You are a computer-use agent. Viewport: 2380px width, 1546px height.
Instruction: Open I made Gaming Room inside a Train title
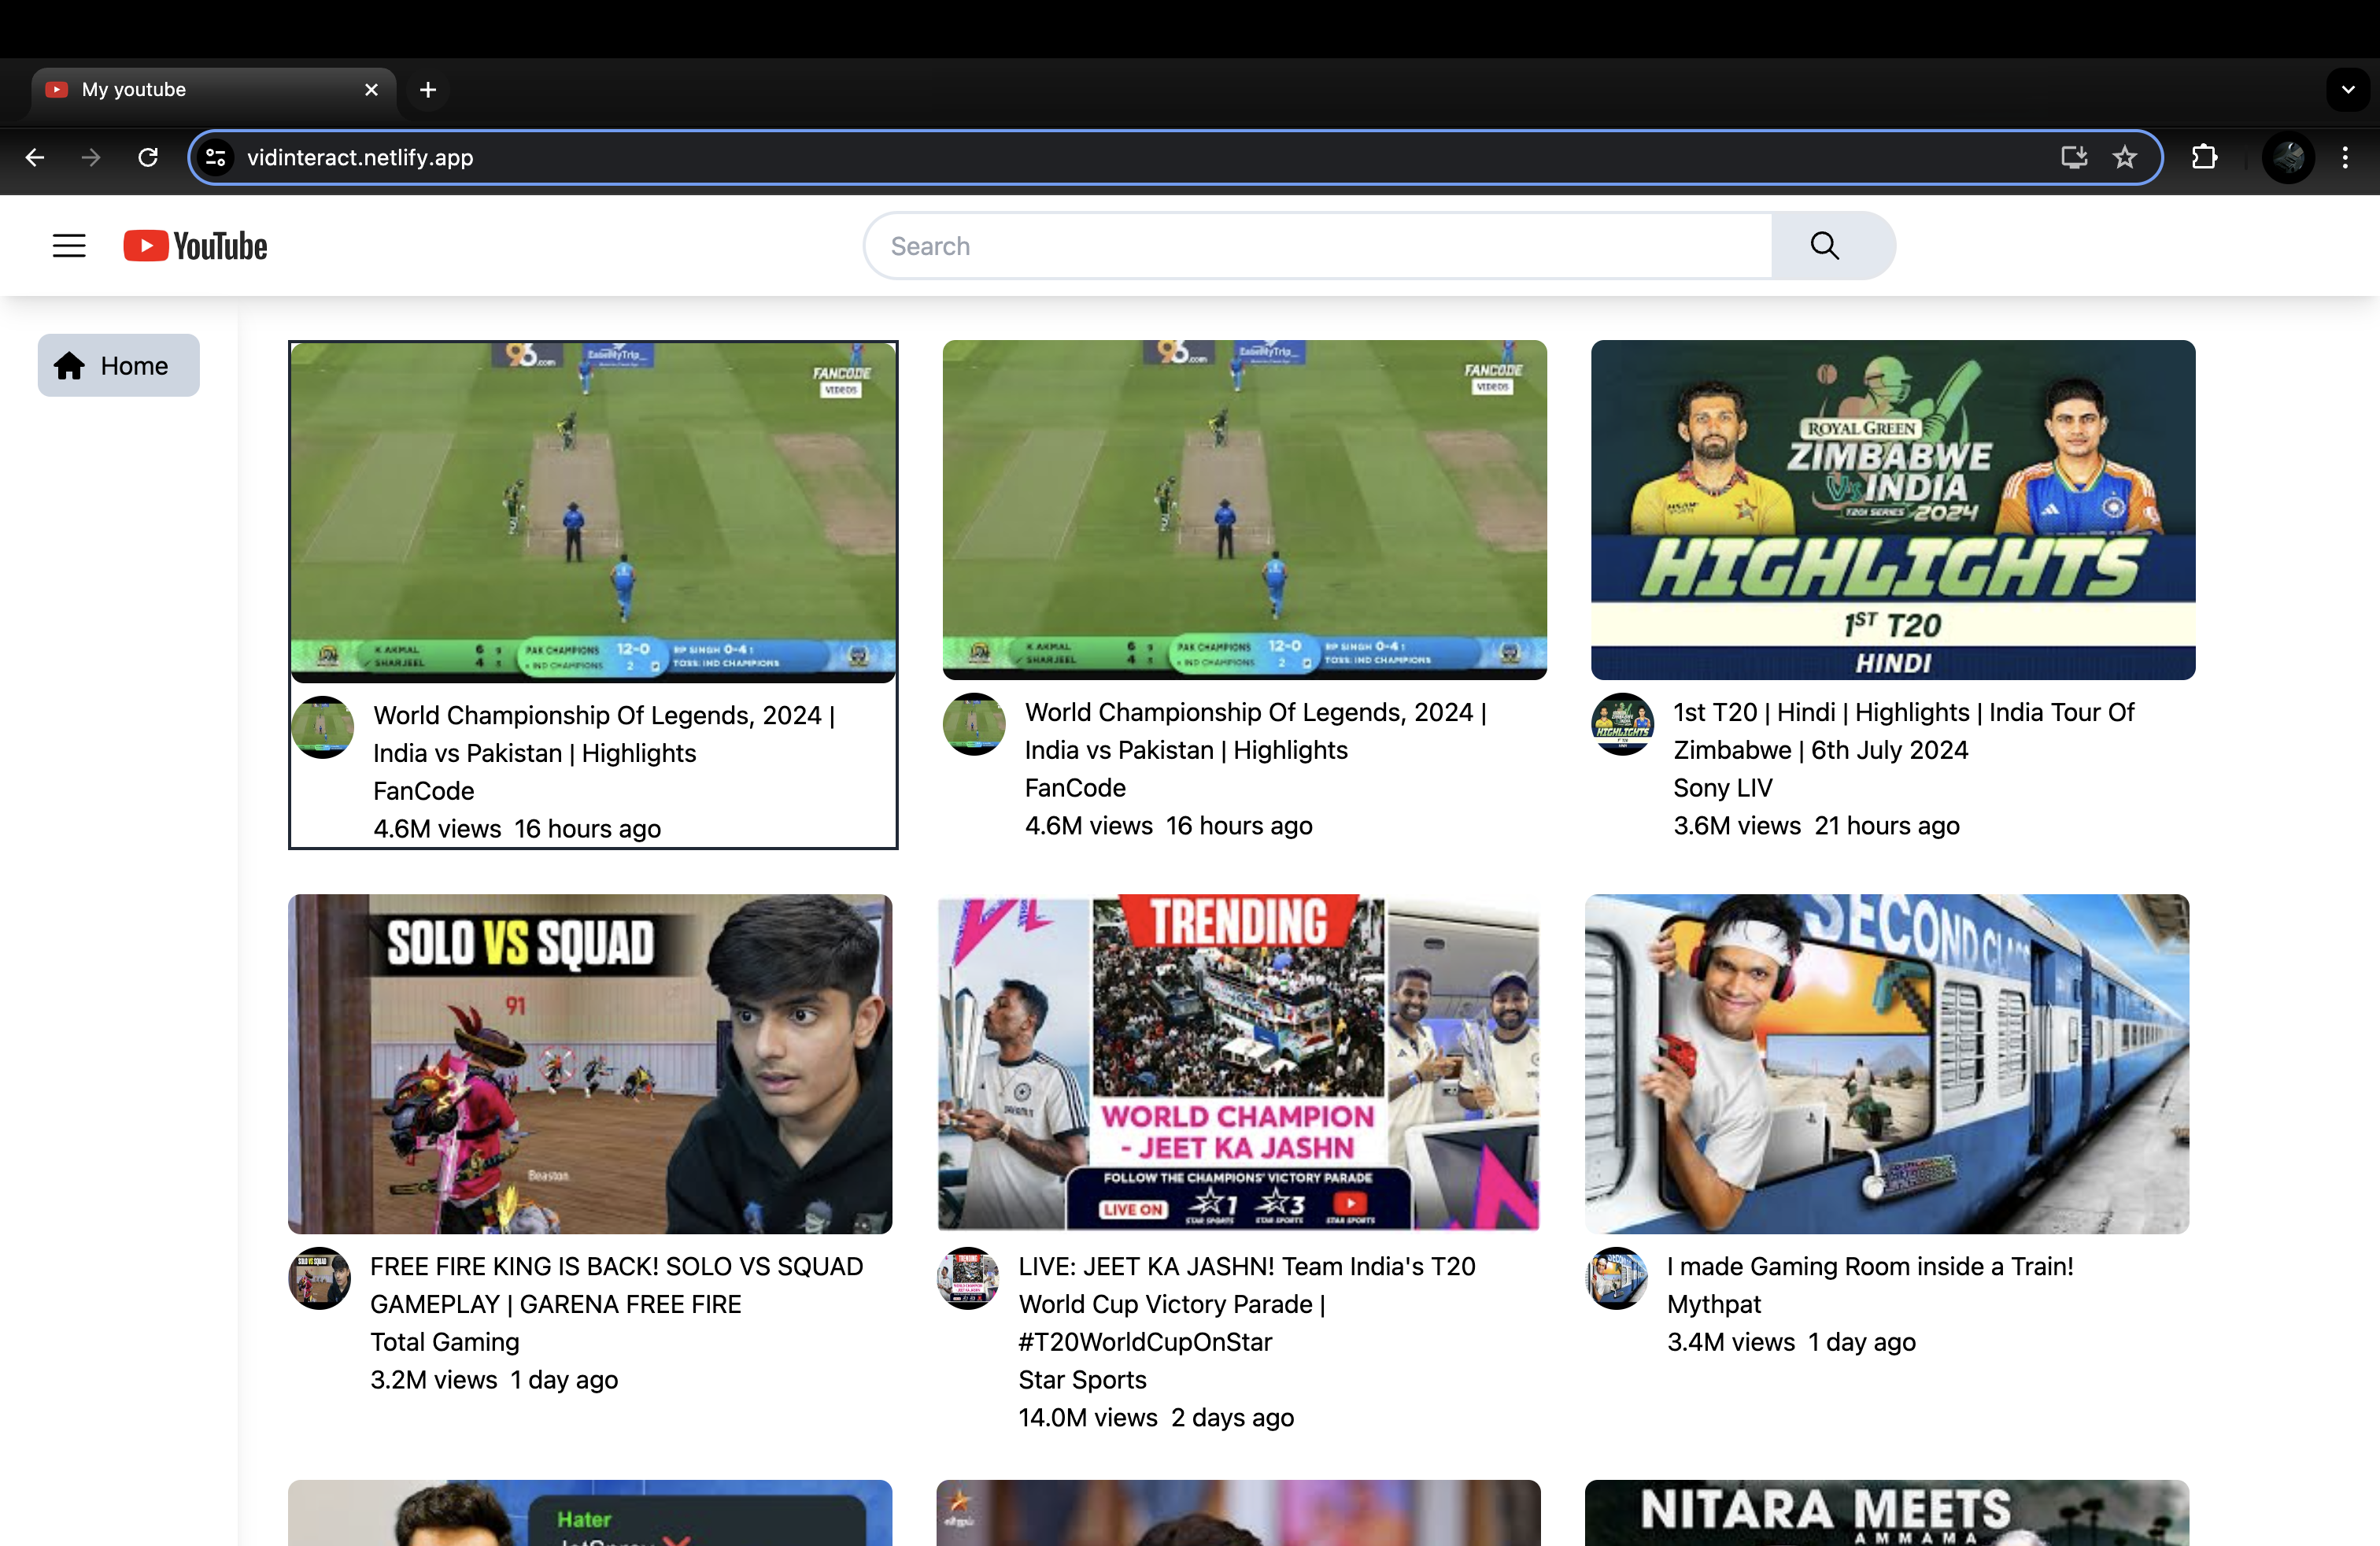click(1870, 1266)
